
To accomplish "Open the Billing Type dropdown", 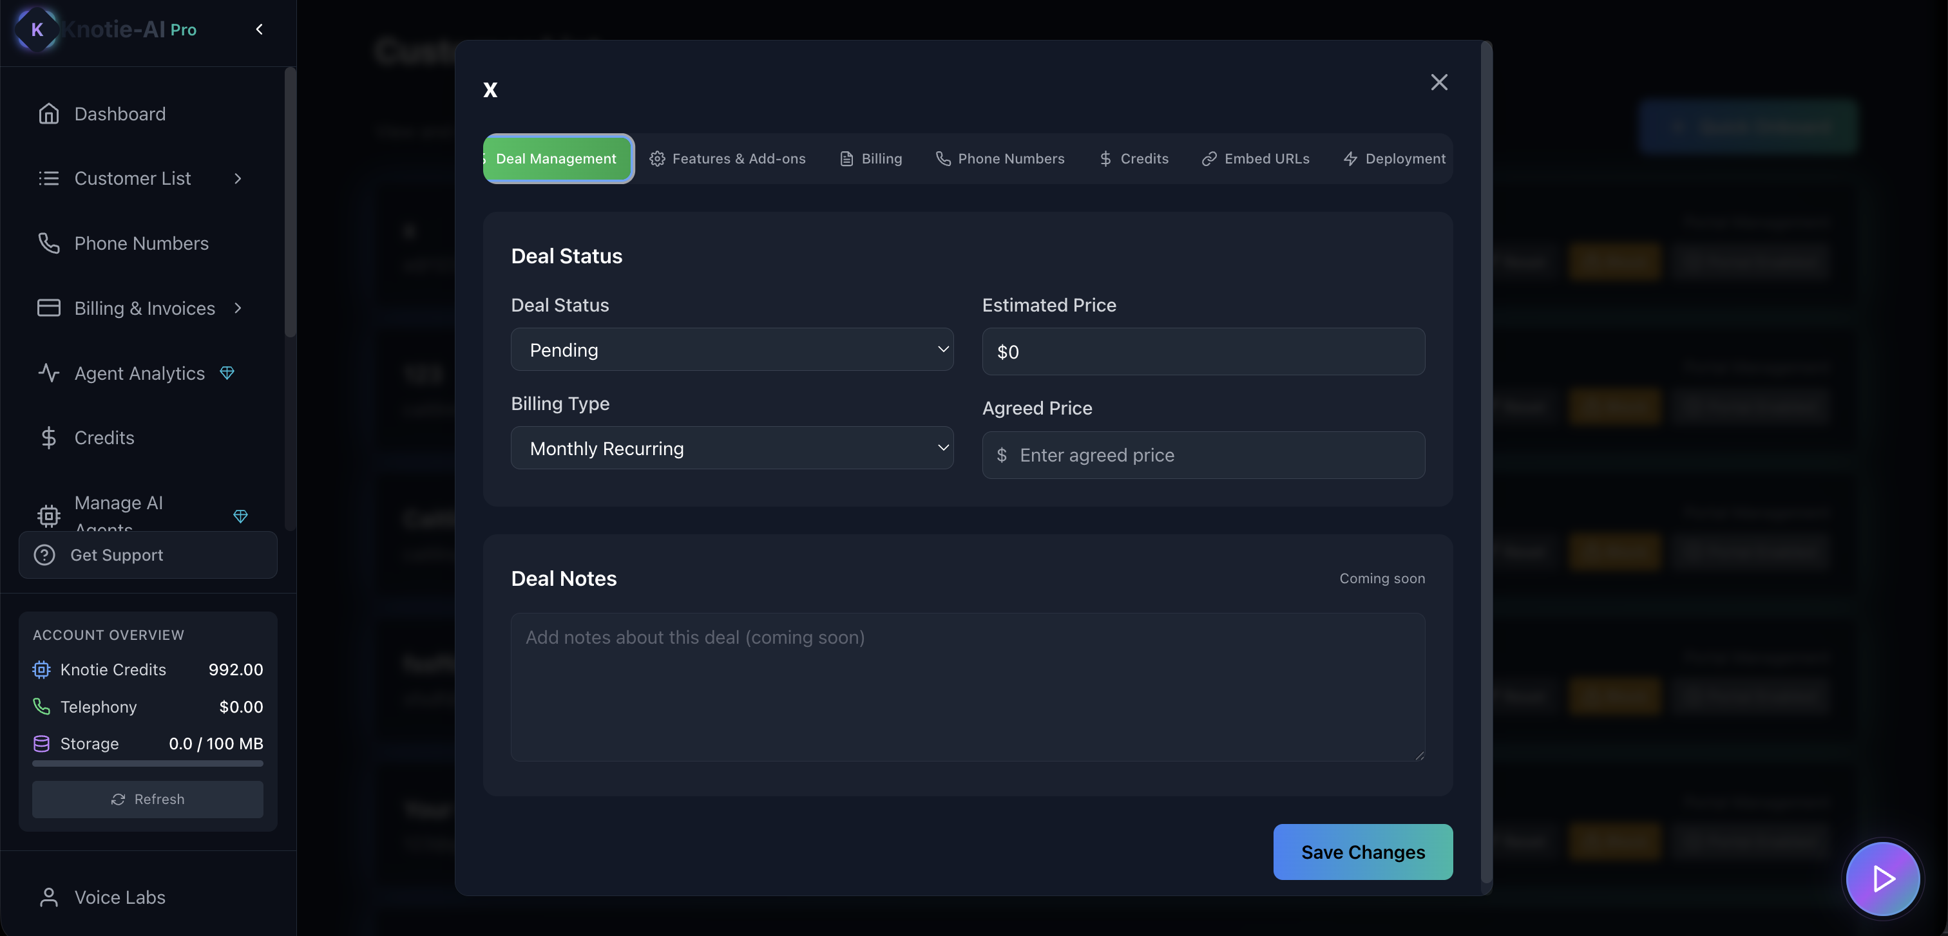I will pos(731,448).
